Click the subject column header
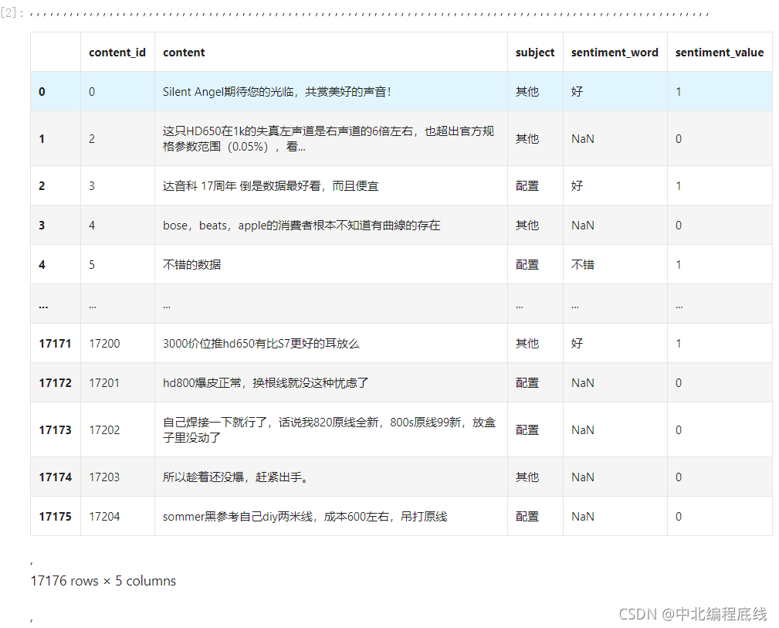779x628 pixels. (535, 53)
